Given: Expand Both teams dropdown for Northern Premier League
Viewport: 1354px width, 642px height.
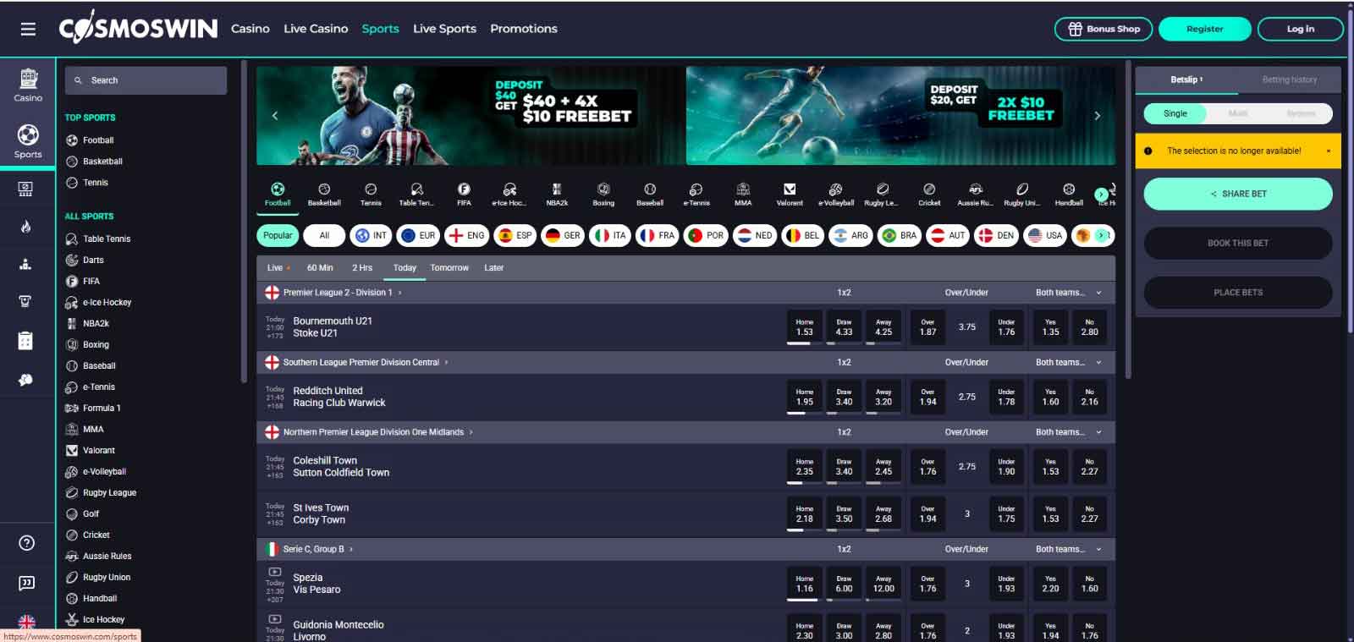Looking at the screenshot, I should point(1098,432).
